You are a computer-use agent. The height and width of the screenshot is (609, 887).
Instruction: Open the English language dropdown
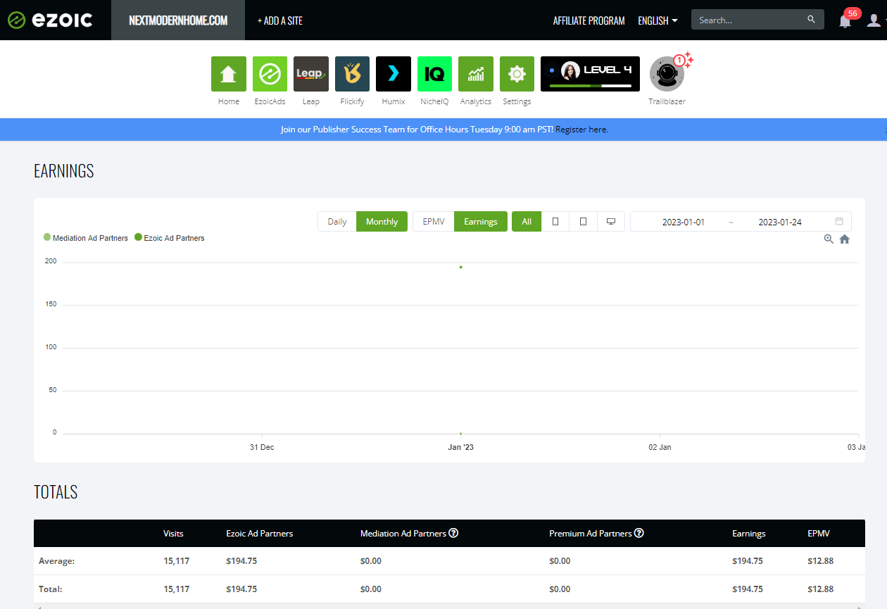point(658,20)
